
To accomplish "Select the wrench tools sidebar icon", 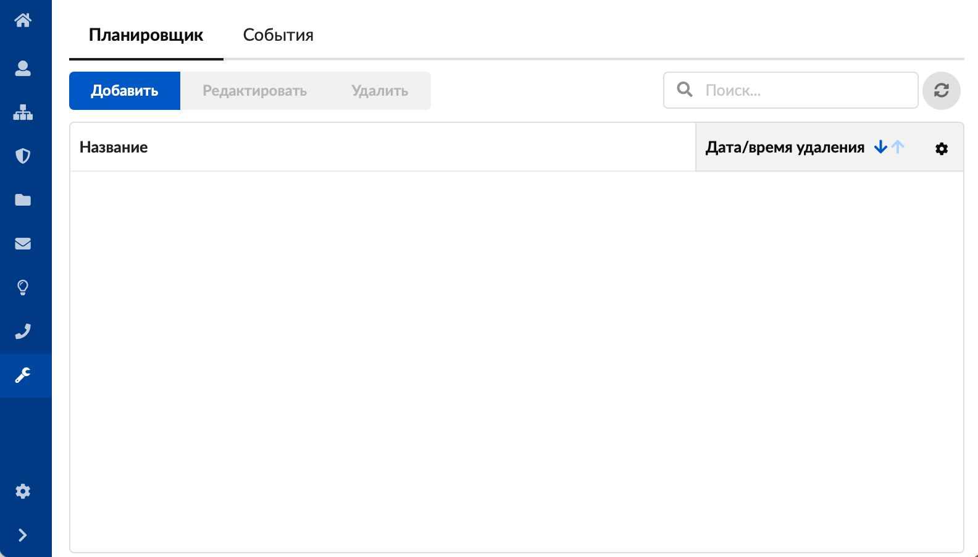I will pyautogui.click(x=23, y=375).
